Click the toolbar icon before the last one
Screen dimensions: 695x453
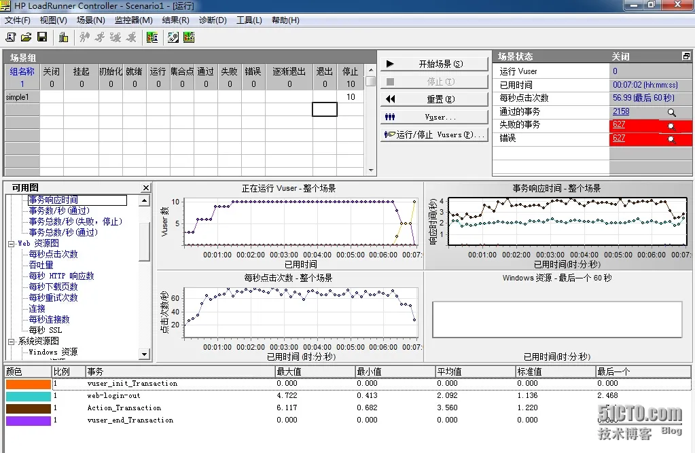(x=173, y=37)
